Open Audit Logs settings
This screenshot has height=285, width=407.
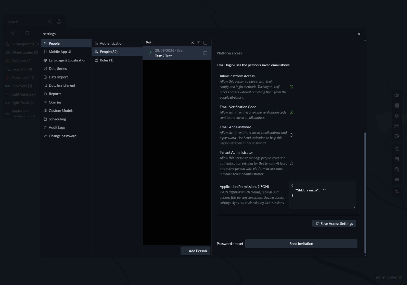pyautogui.click(x=66, y=127)
